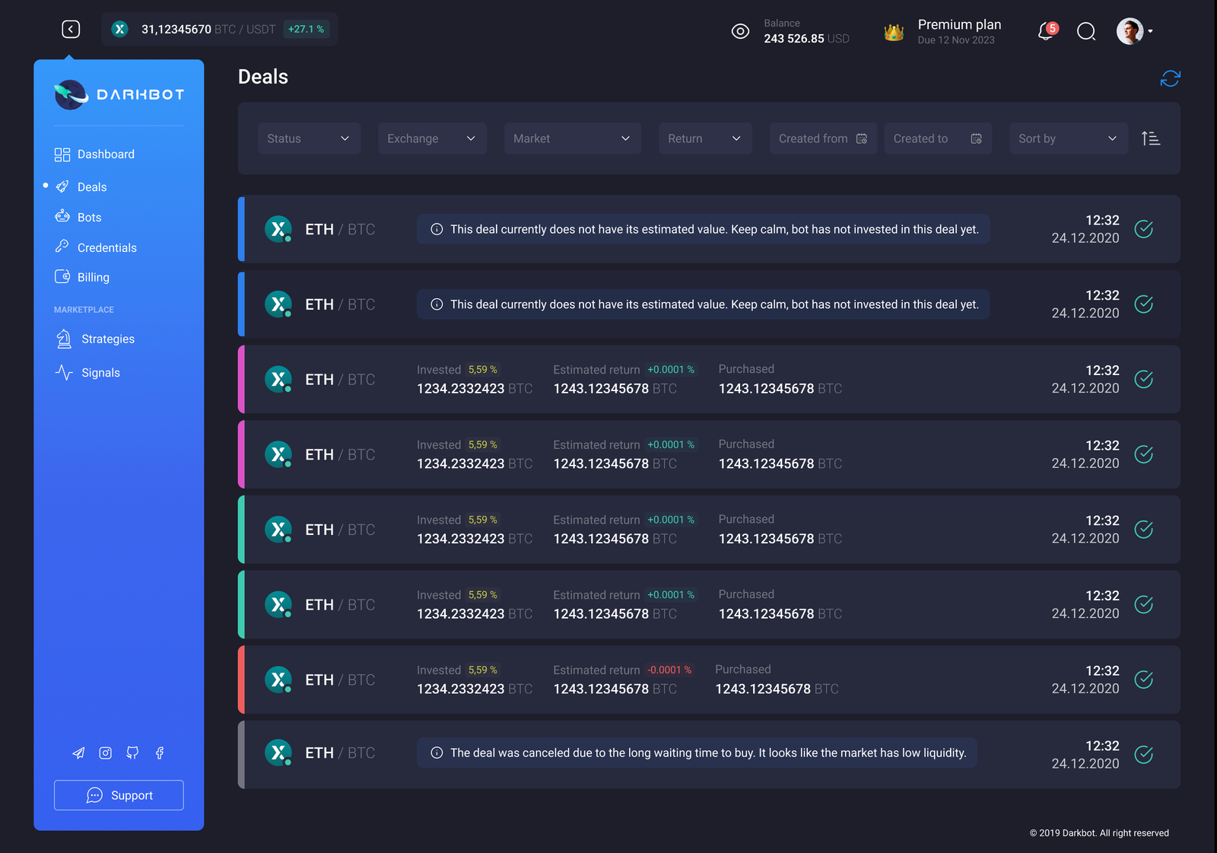Toggle check circle on the canceled deal
The image size is (1217, 853).
click(x=1143, y=754)
